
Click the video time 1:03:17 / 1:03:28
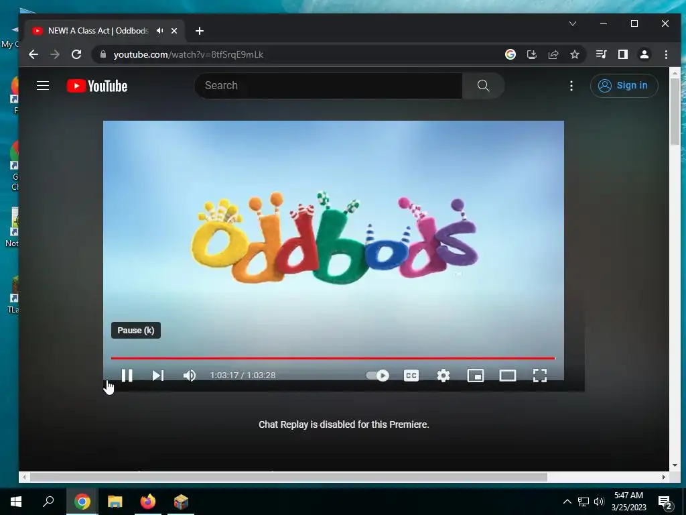(x=243, y=376)
